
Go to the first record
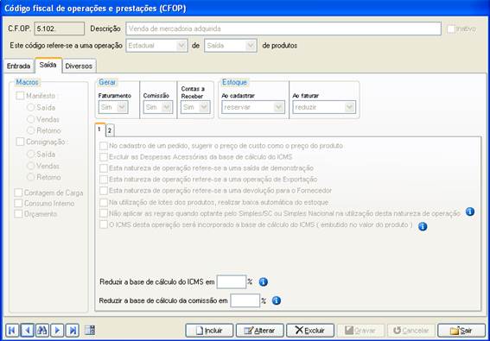point(12,330)
